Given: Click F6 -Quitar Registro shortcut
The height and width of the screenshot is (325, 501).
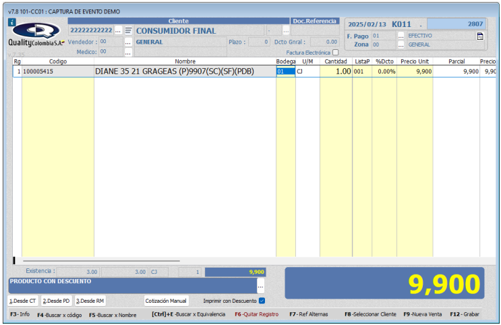Looking at the screenshot, I should coord(257,314).
